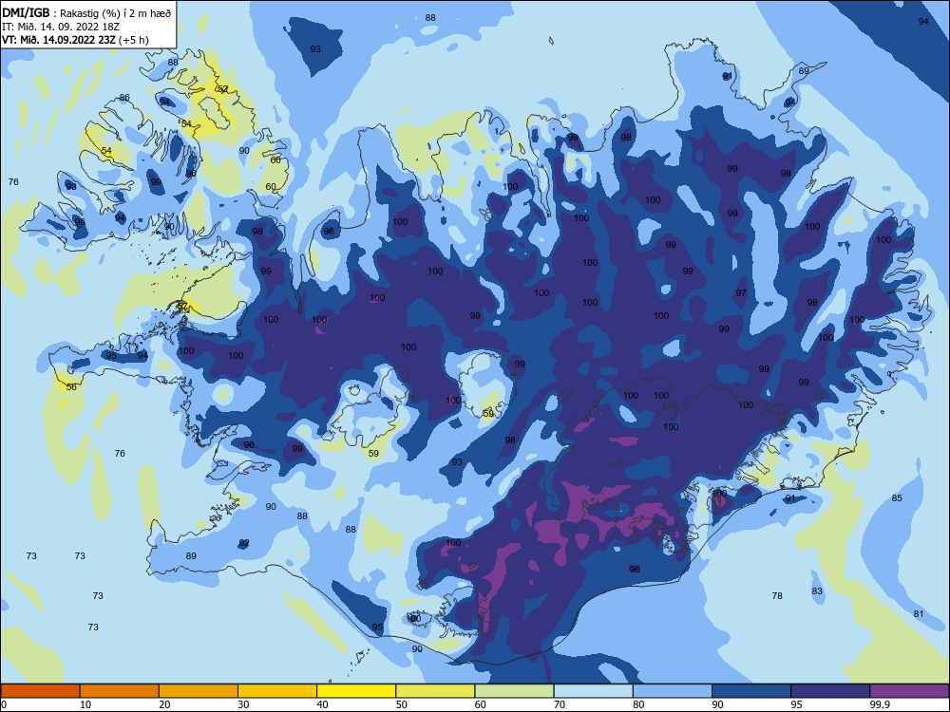Click the '81' humidity value on the map
950x712 pixels.
[x=919, y=614]
